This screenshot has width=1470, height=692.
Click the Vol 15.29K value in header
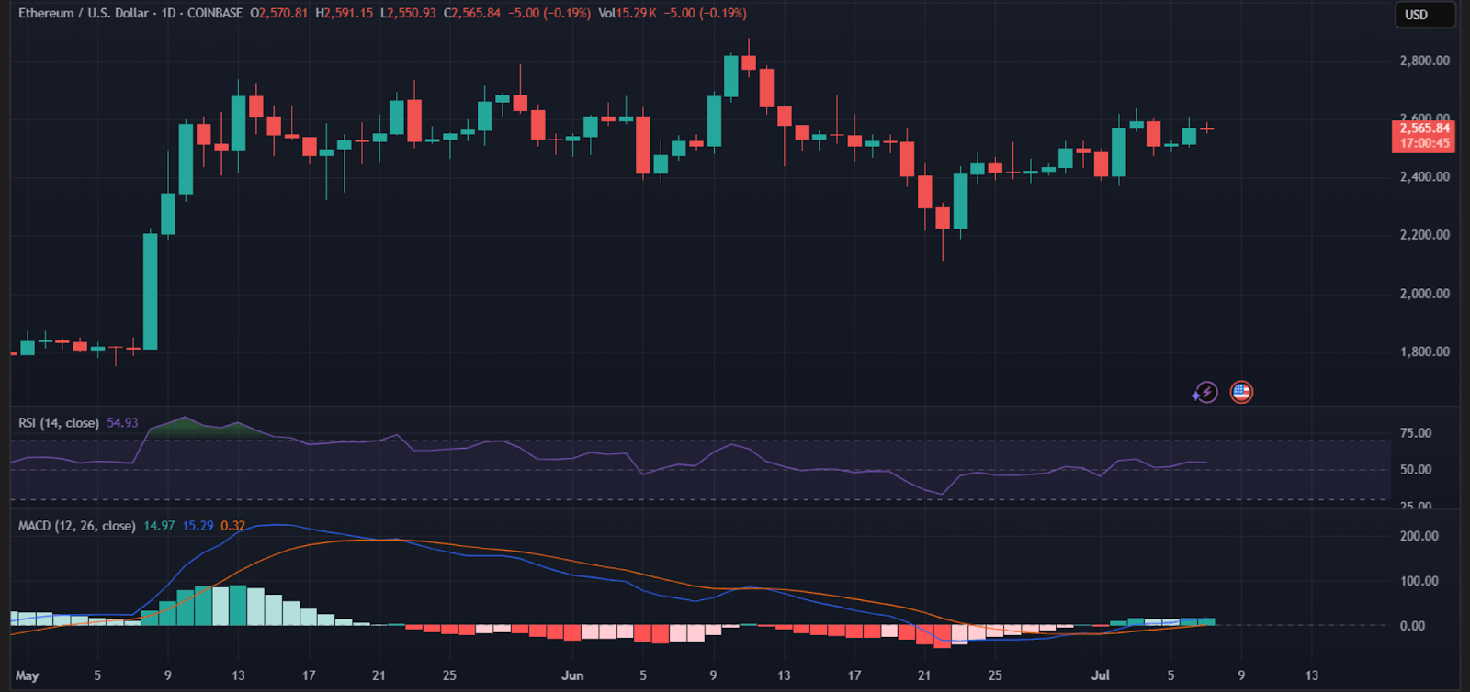[628, 14]
